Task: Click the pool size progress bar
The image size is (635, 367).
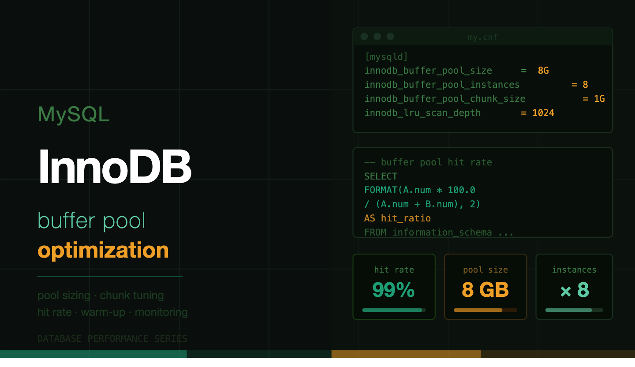Action: pyautogui.click(x=486, y=310)
